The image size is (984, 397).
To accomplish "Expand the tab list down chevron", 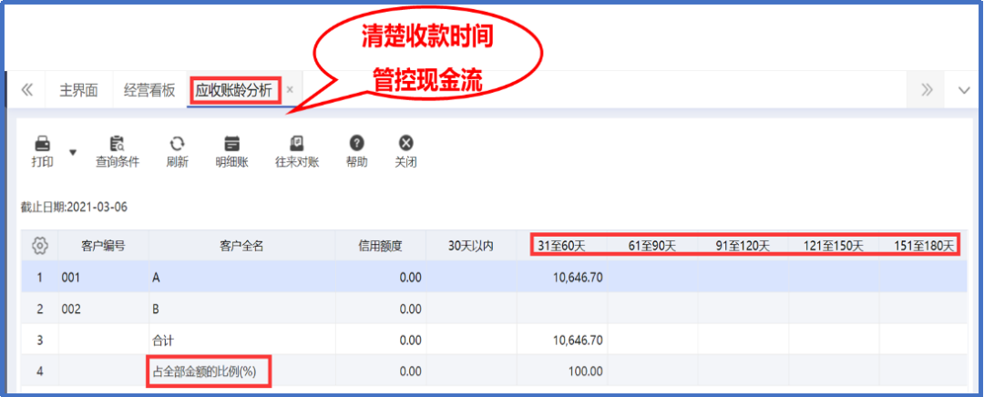I will 965,91.
